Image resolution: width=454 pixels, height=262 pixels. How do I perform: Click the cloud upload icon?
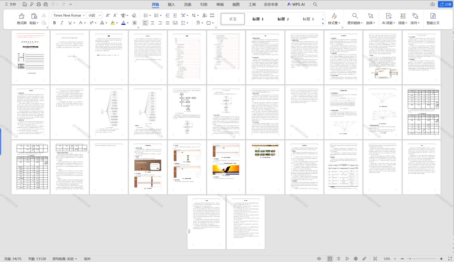click(433, 4)
